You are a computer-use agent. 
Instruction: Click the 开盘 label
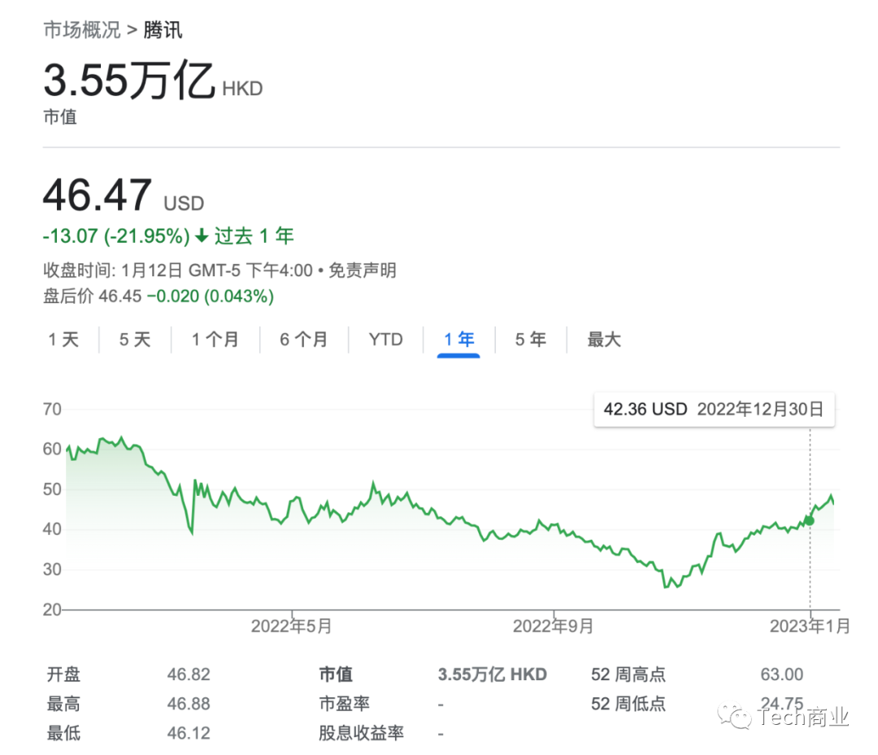[x=63, y=675]
